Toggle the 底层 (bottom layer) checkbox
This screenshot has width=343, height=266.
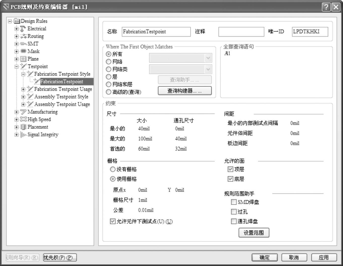[230, 179]
